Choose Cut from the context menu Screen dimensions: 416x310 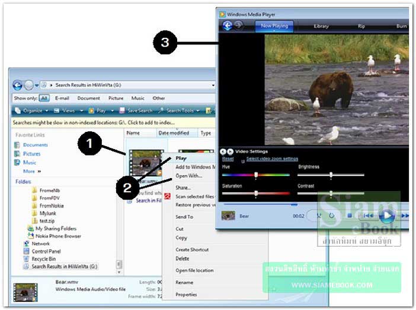180,229
